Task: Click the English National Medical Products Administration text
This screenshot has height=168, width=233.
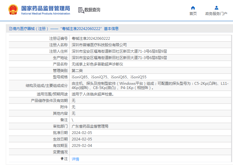Action: [x=46, y=14]
